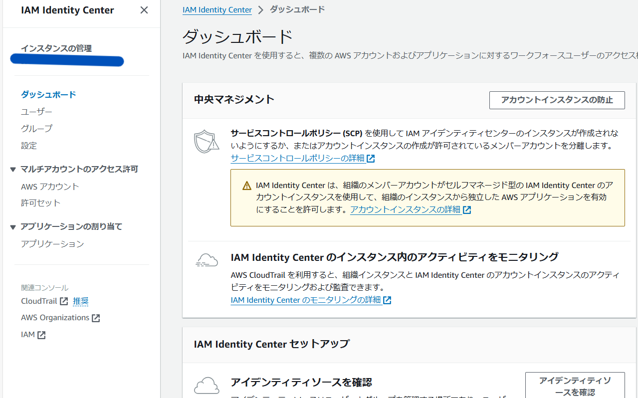The width and height of the screenshot is (638, 398).
Task: Open the AWS Organizations console link
Action: [55, 318]
